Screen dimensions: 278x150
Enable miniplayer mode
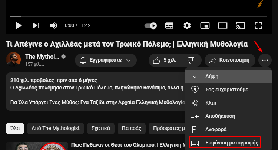(x=205, y=25)
